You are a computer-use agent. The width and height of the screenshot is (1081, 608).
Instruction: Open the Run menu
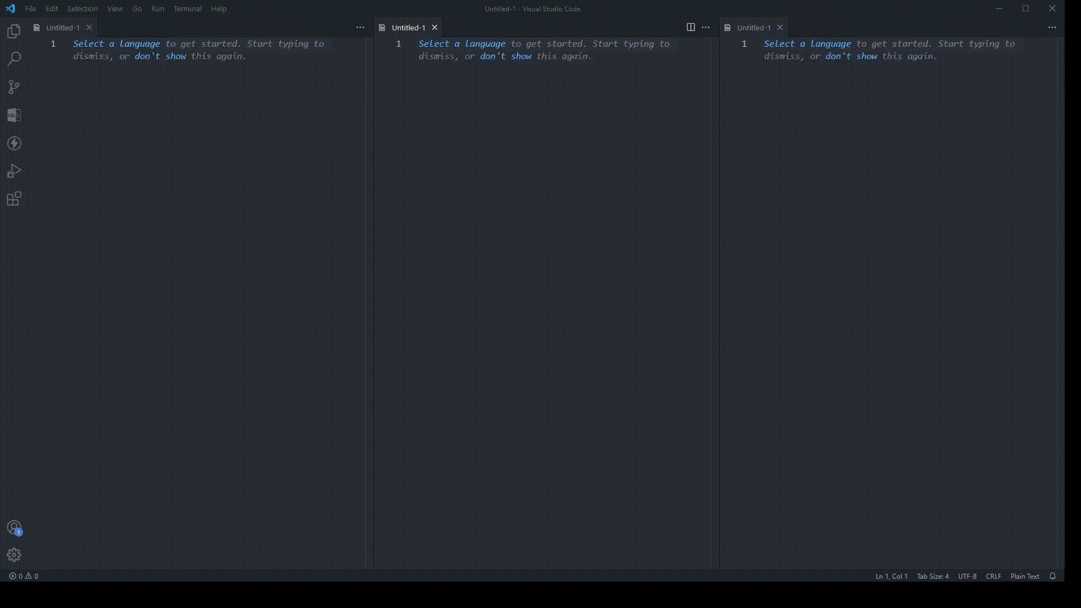point(158,8)
